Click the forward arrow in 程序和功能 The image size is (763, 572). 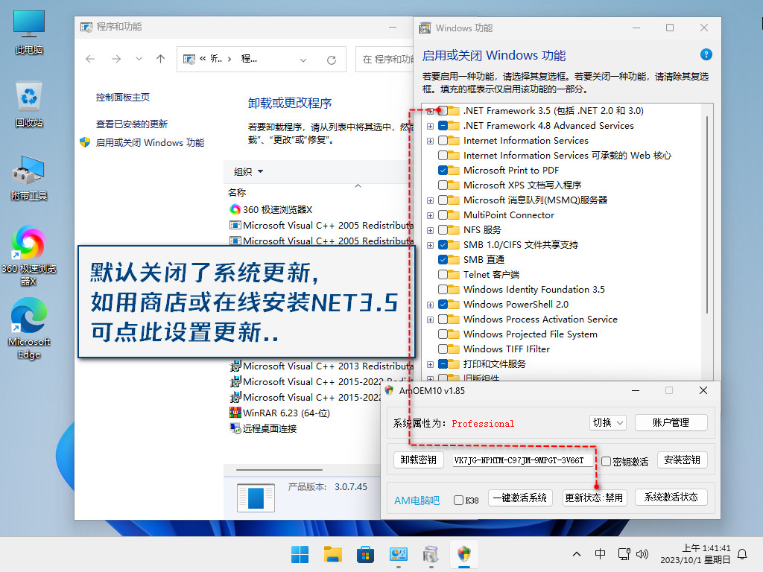tap(115, 59)
